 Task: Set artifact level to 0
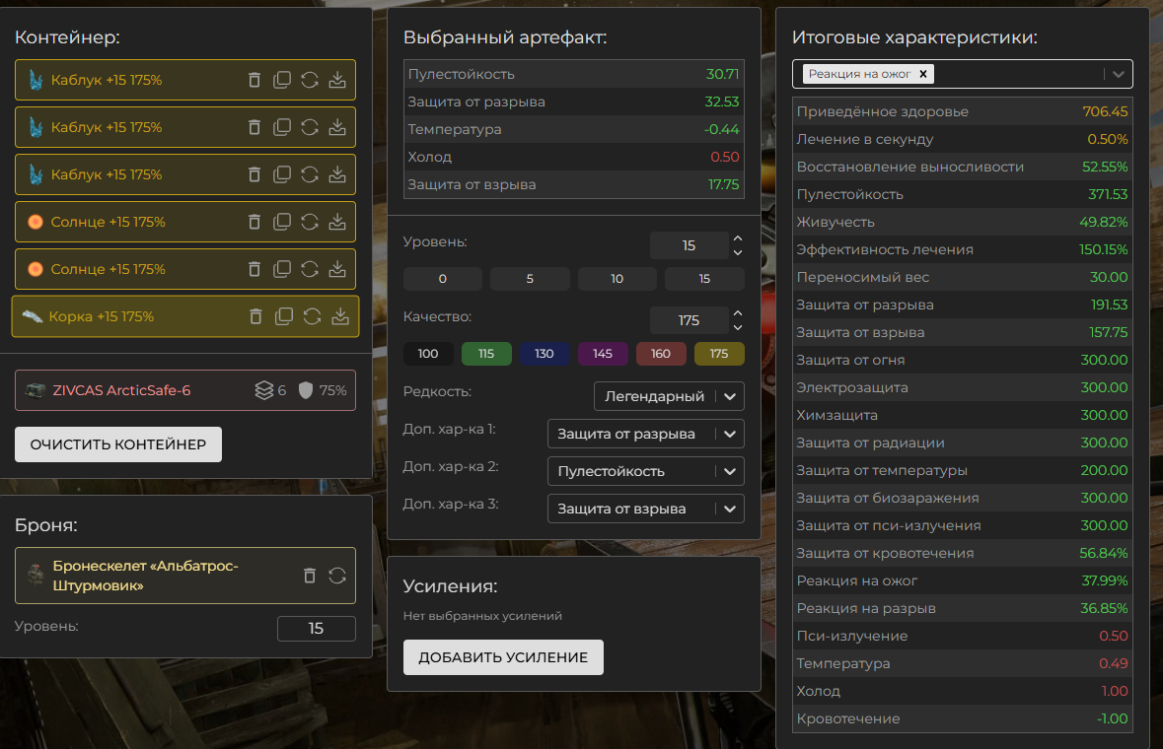tap(443, 279)
